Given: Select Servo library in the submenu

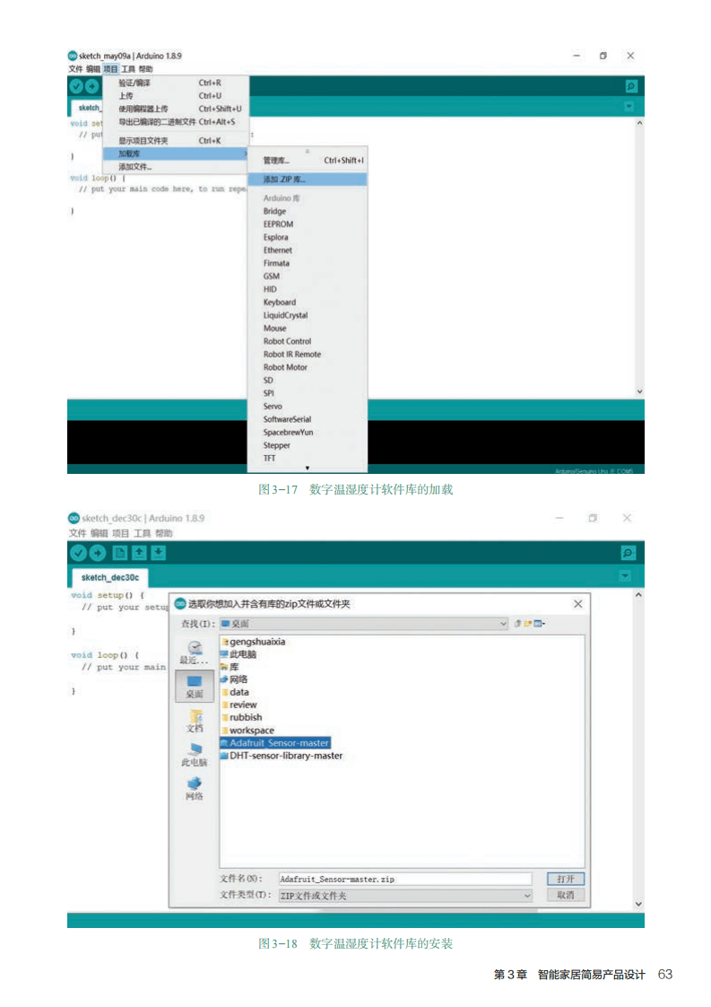Looking at the screenshot, I should click(273, 407).
